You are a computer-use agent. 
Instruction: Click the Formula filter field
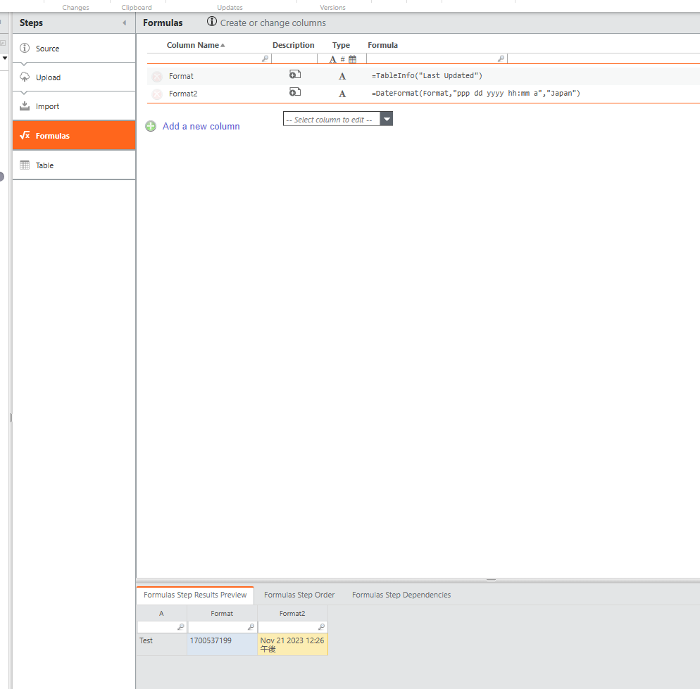point(437,58)
